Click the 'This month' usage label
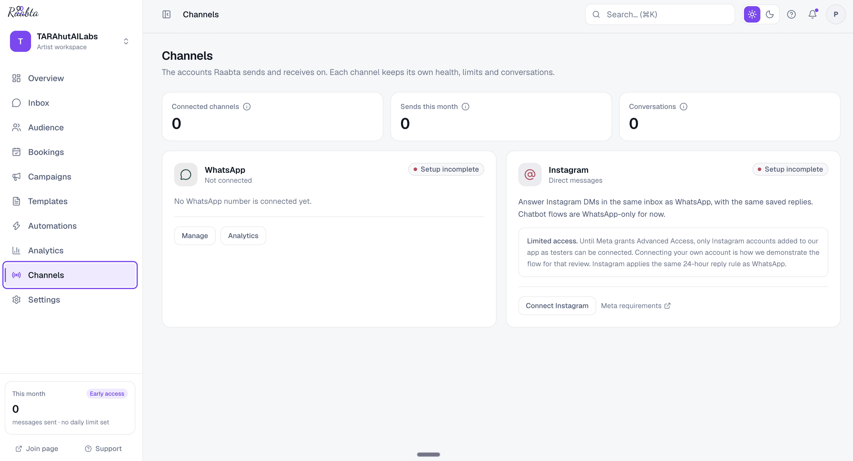This screenshot has height=461, width=853. [29, 394]
